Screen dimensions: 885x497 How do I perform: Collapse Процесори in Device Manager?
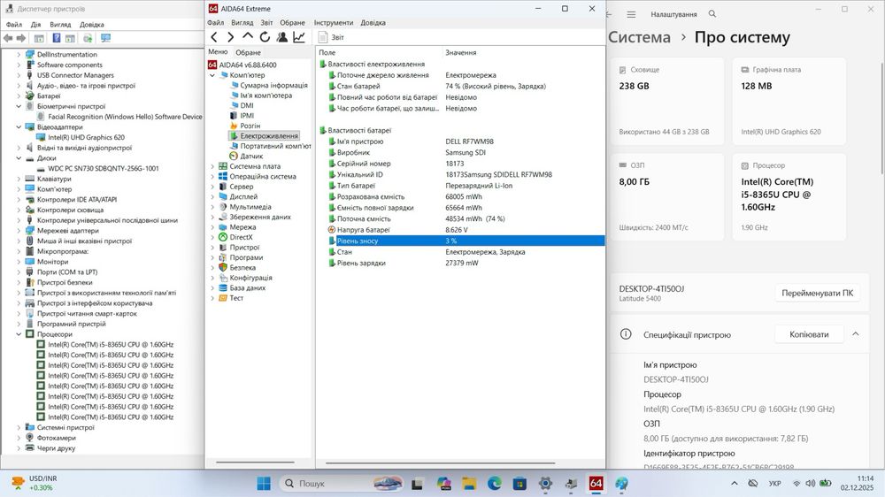tap(19, 334)
